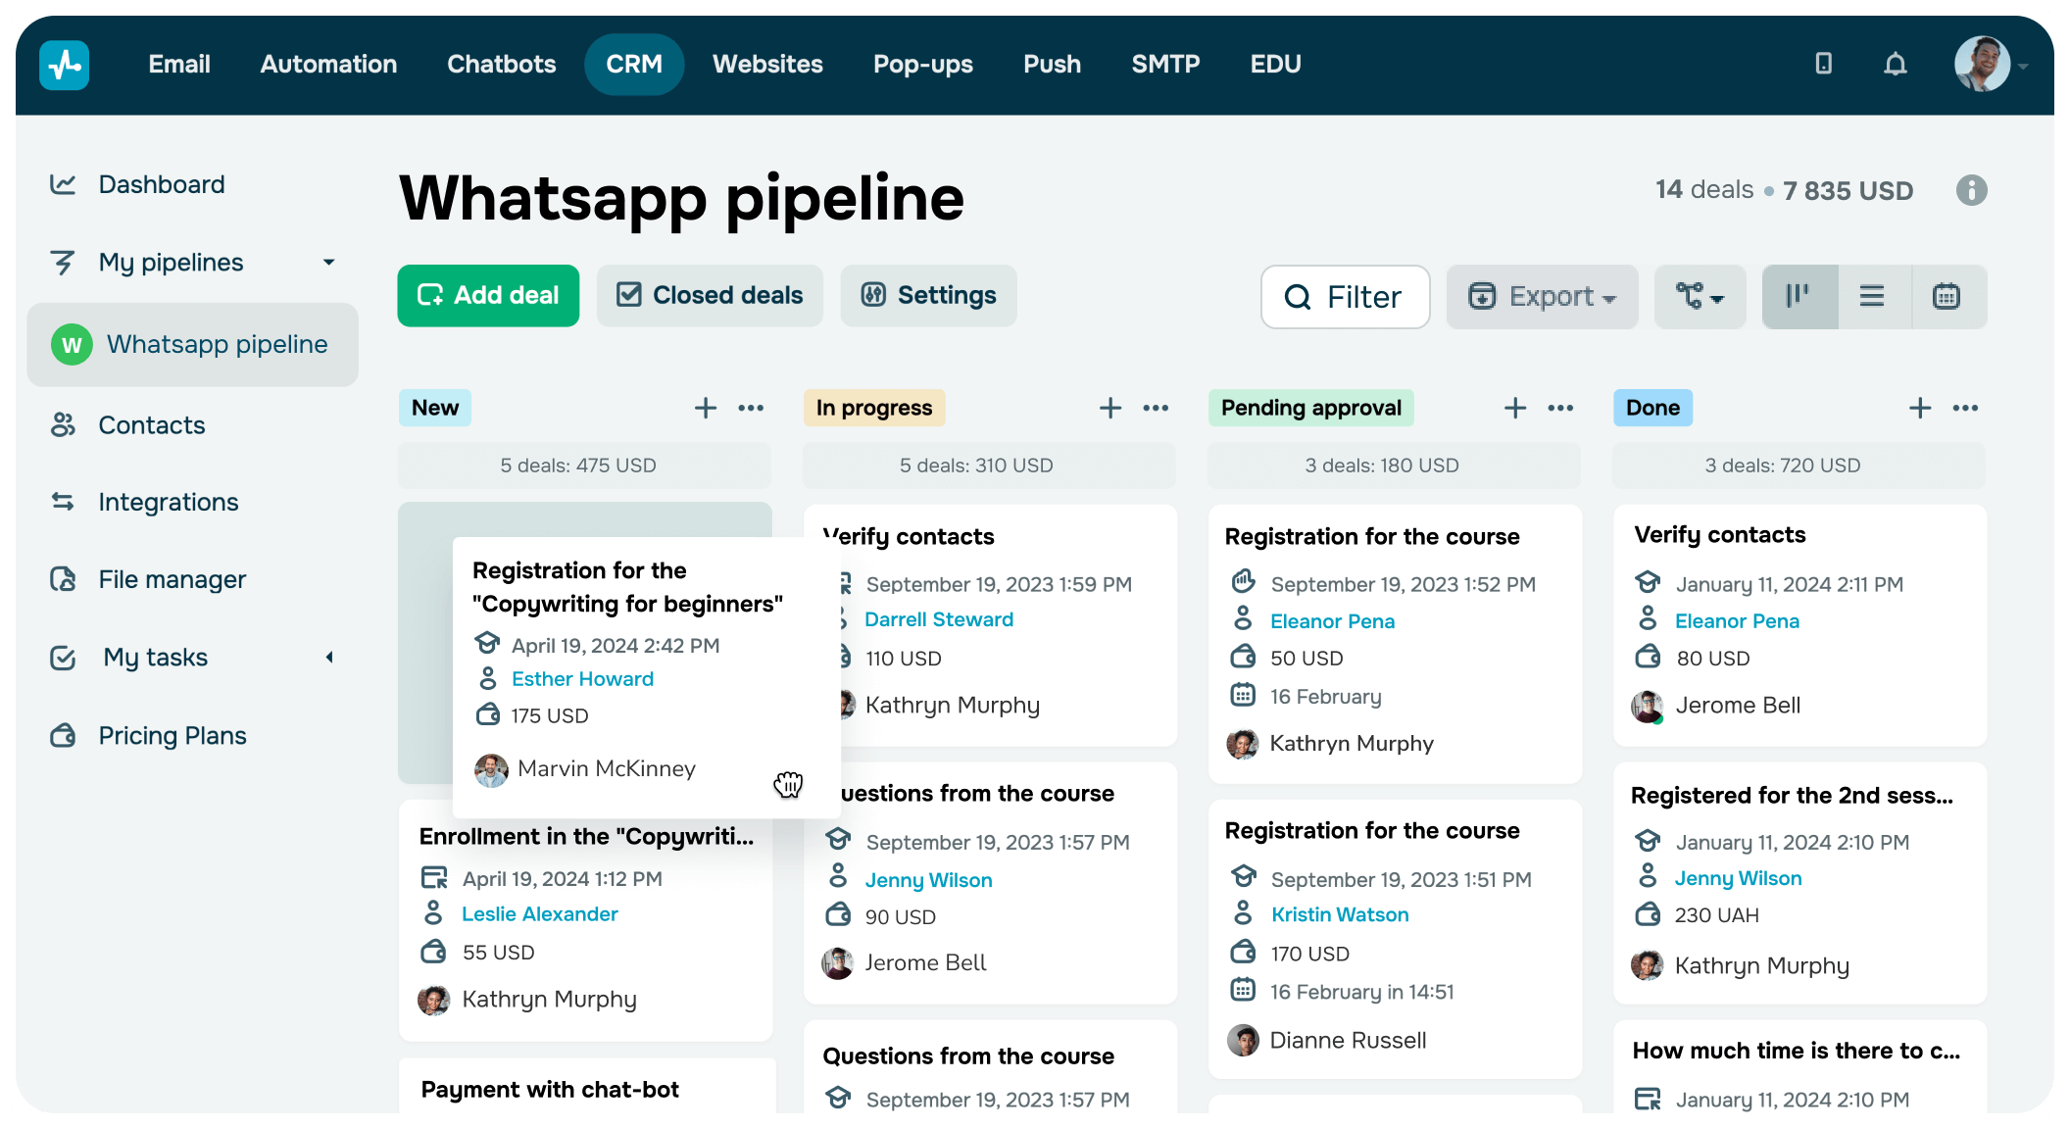This screenshot has width=2070, height=1129.
Task: Click the mobile device icon in header
Action: coord(1823,65)
